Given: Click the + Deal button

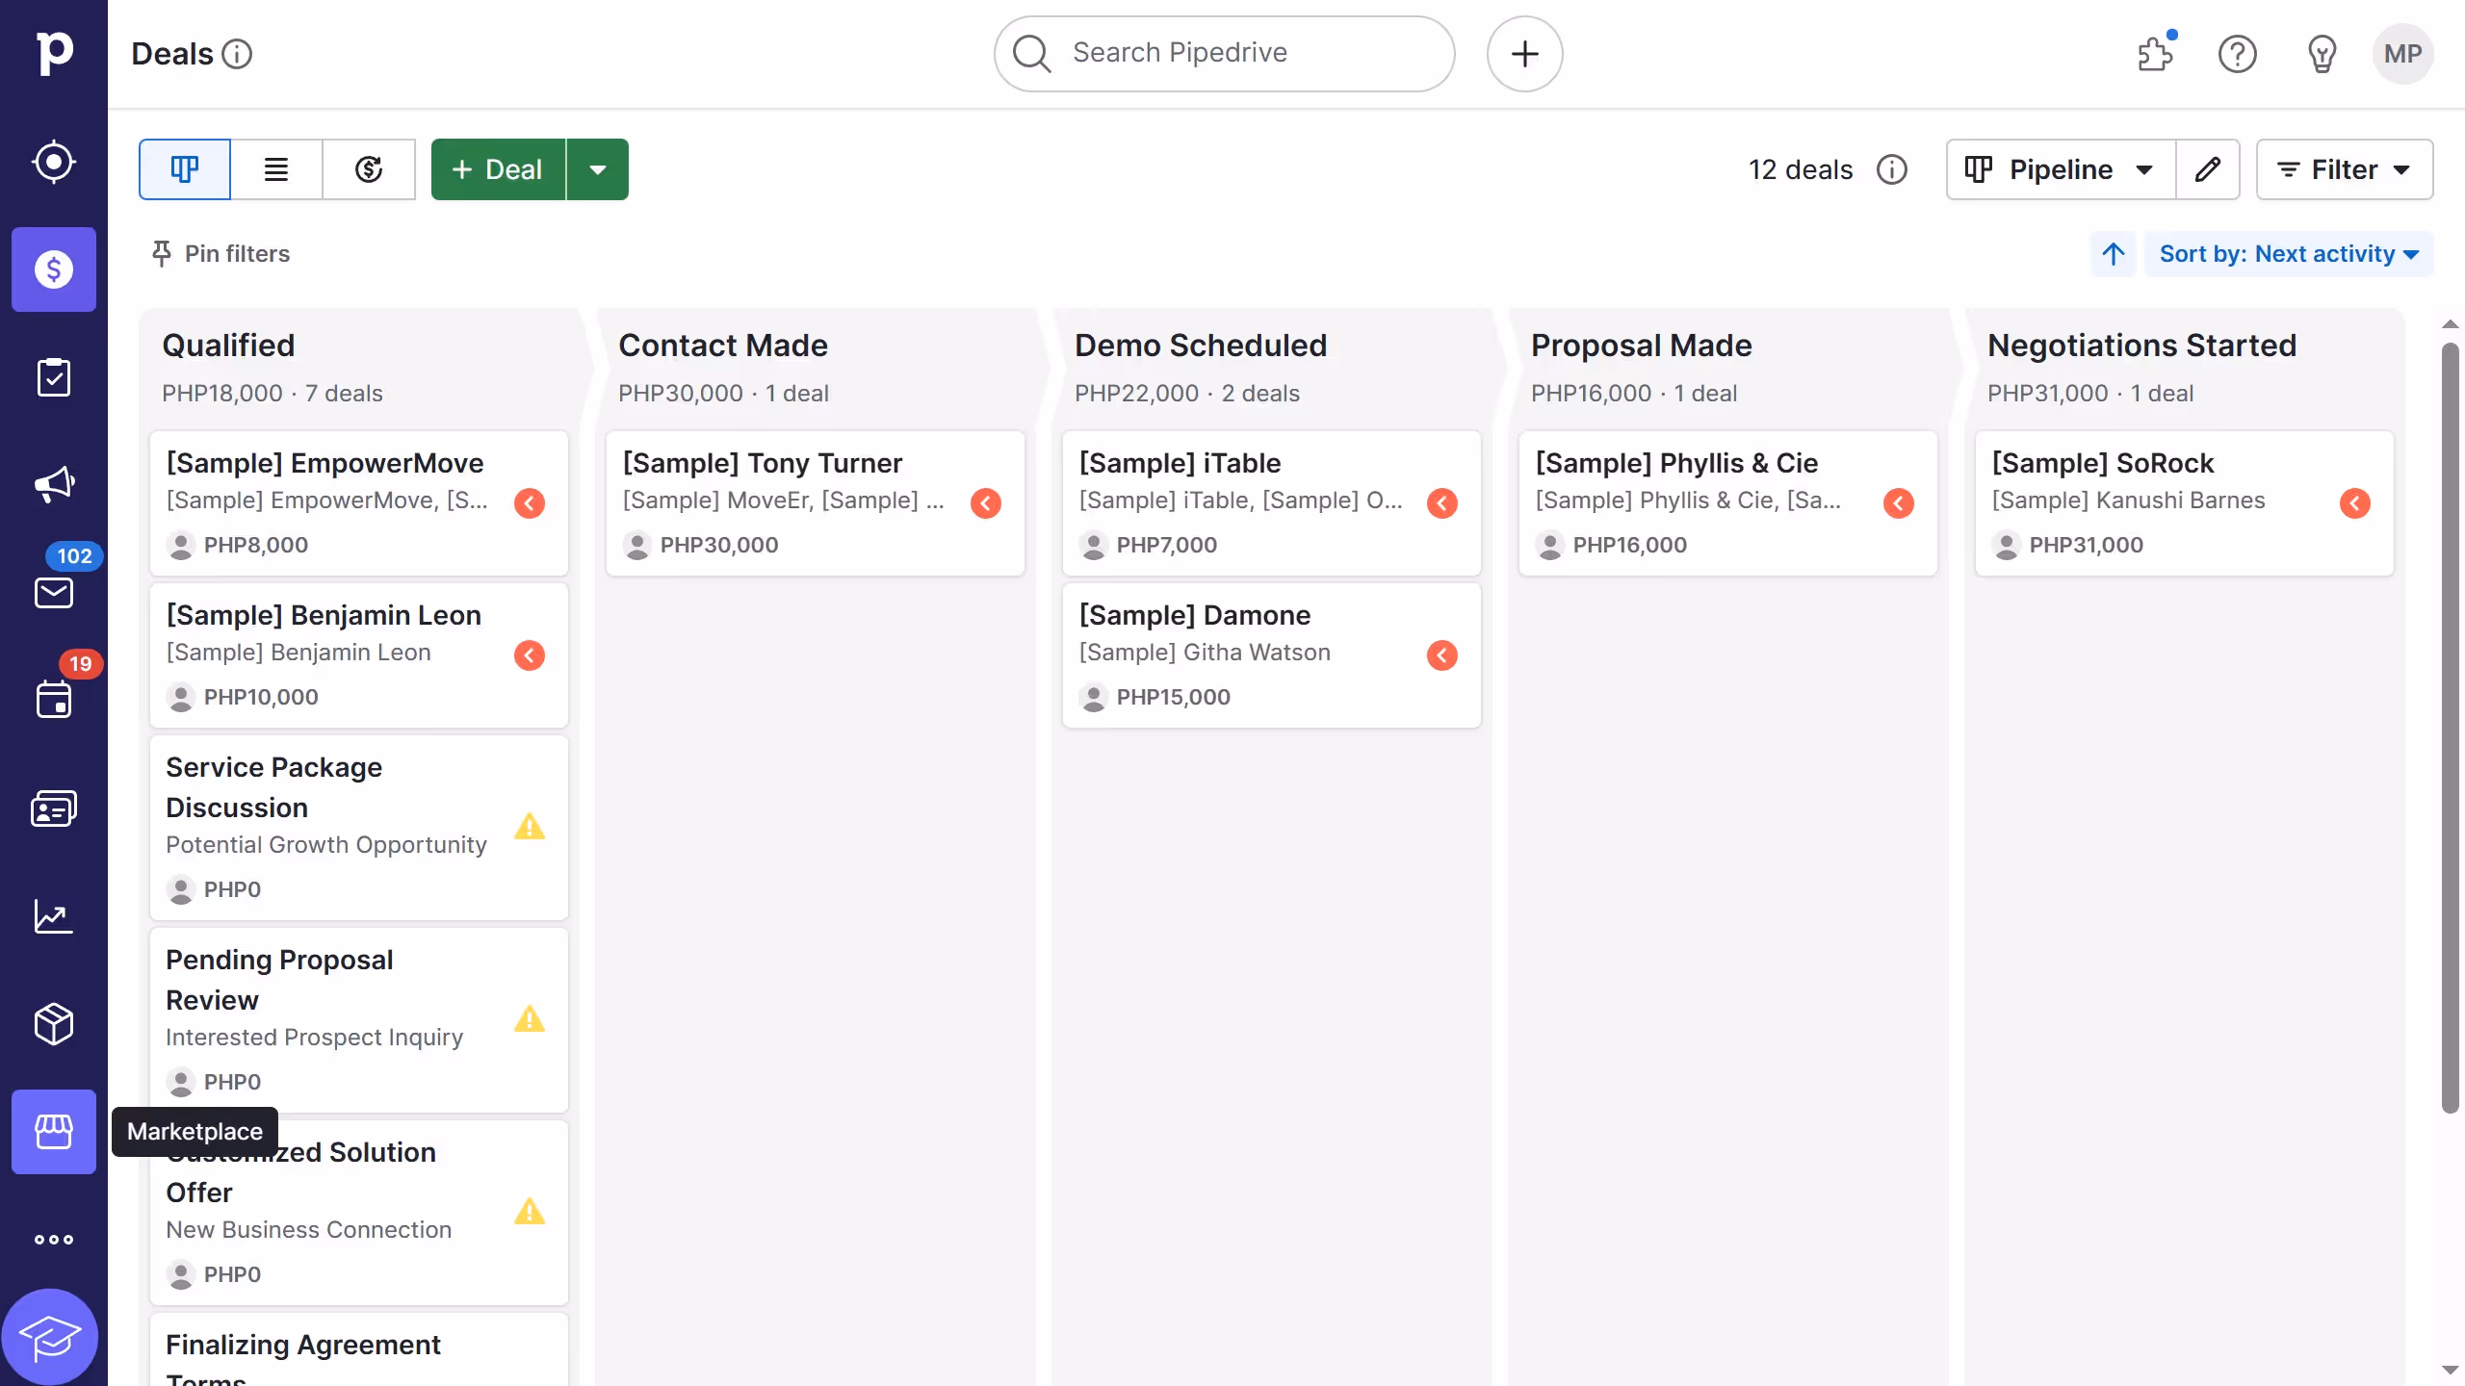Looking at the screenshot, I should (x=498, y=169).
